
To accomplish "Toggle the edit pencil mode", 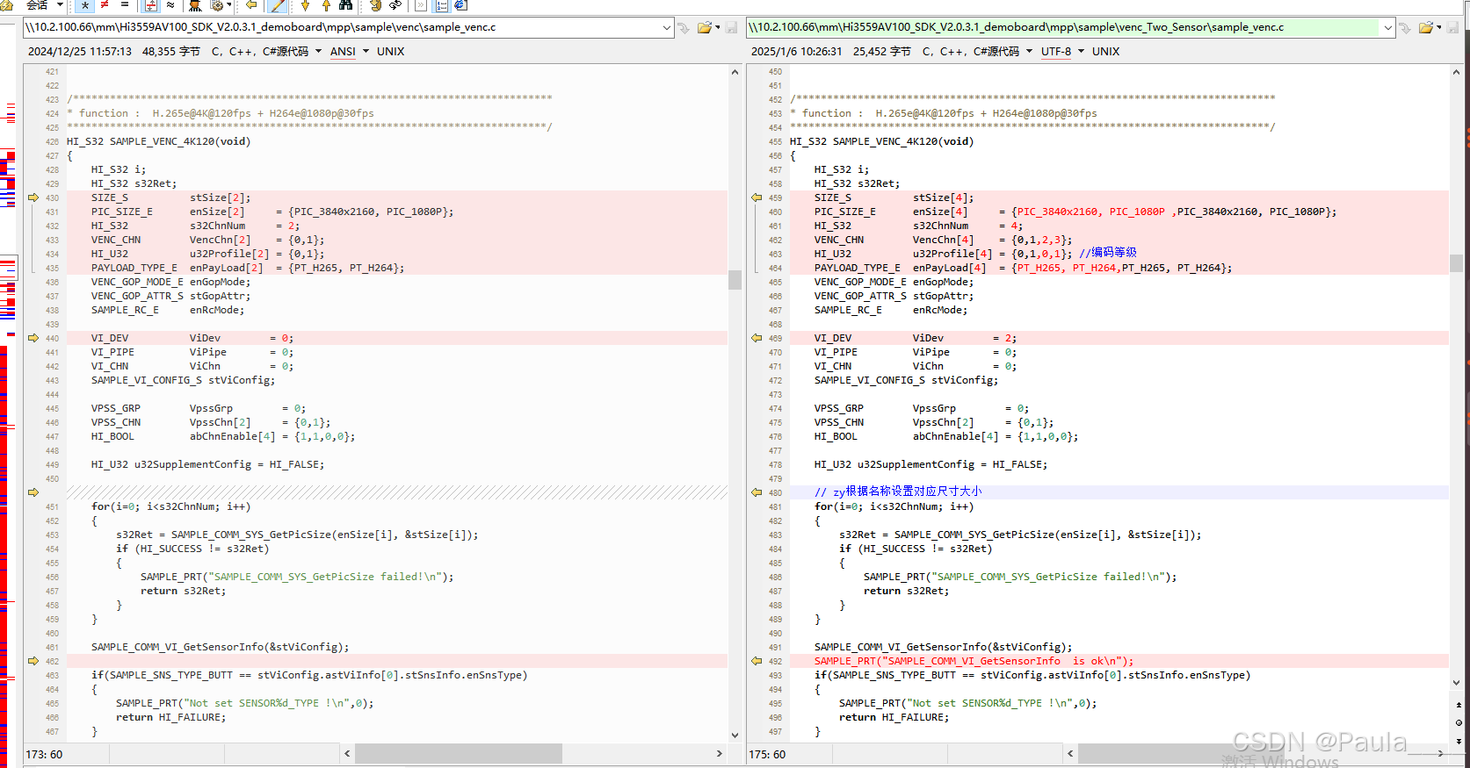I will (x=277, y=5).
